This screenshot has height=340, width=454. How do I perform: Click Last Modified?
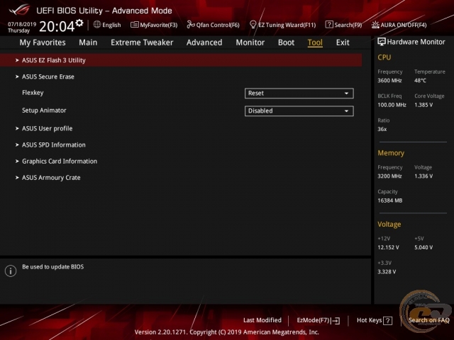tap(262, 320)
